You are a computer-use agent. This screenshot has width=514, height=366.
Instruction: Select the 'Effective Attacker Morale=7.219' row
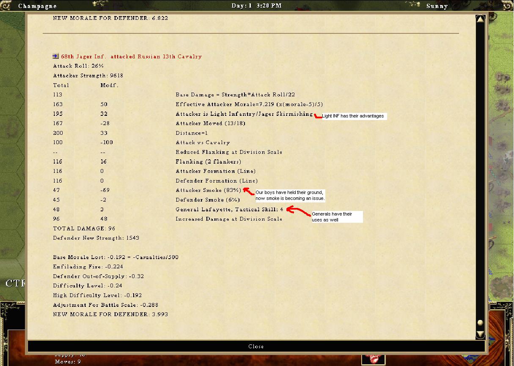[249, 104]
